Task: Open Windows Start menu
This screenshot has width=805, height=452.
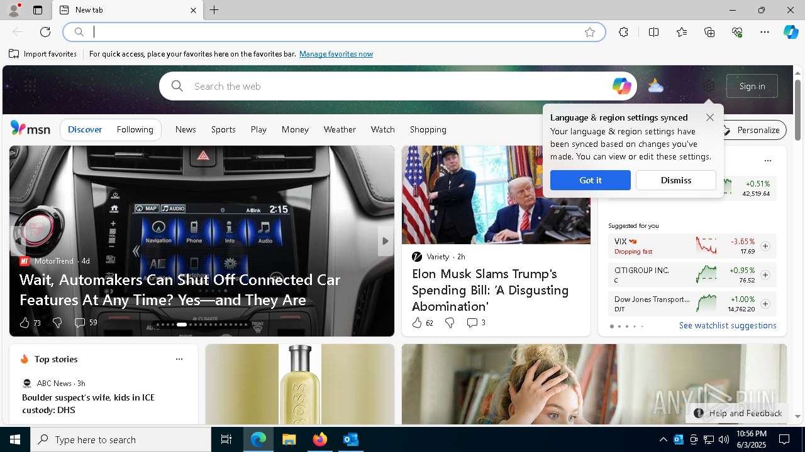Action: (x=15, y=439)
